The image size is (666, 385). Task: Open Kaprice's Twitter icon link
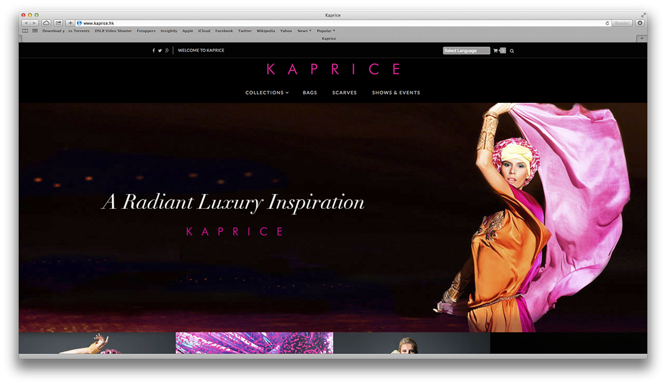(160, 51)
